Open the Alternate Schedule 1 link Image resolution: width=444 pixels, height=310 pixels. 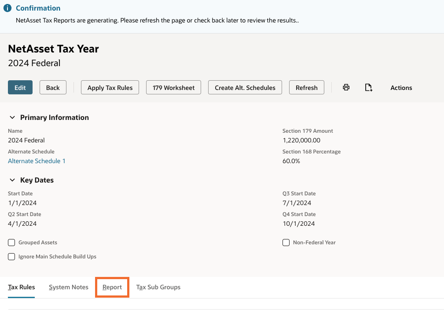click(37, 161)
